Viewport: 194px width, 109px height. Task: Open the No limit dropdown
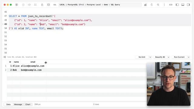(143, 57)
